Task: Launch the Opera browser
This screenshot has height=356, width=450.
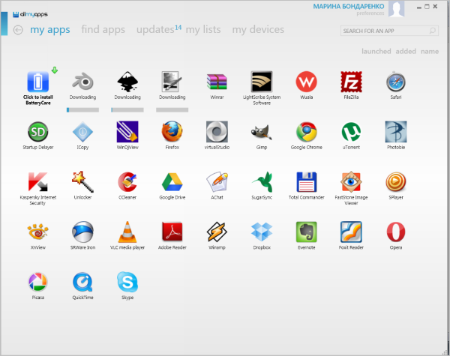Action: point(396,232)
